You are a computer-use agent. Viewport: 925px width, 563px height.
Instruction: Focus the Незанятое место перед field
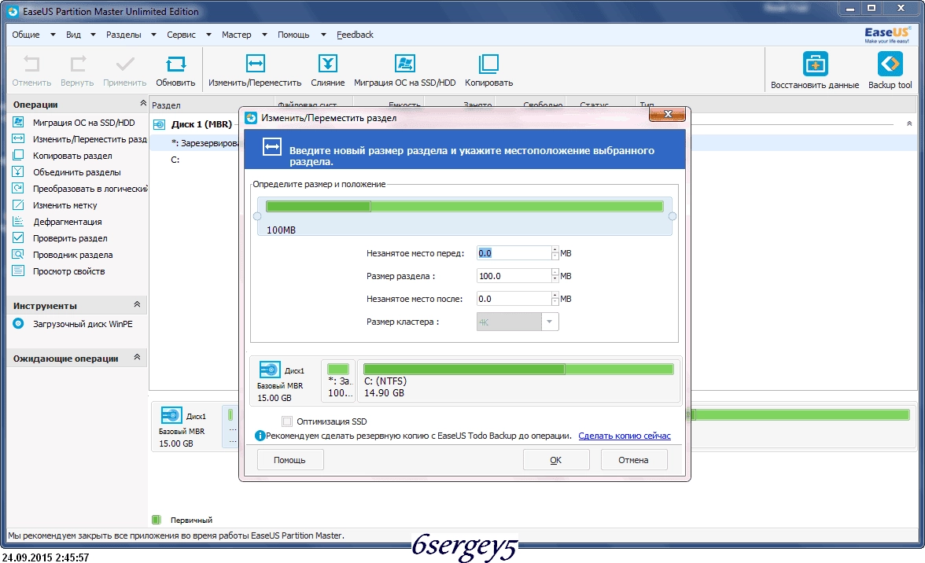pos(513,253)
